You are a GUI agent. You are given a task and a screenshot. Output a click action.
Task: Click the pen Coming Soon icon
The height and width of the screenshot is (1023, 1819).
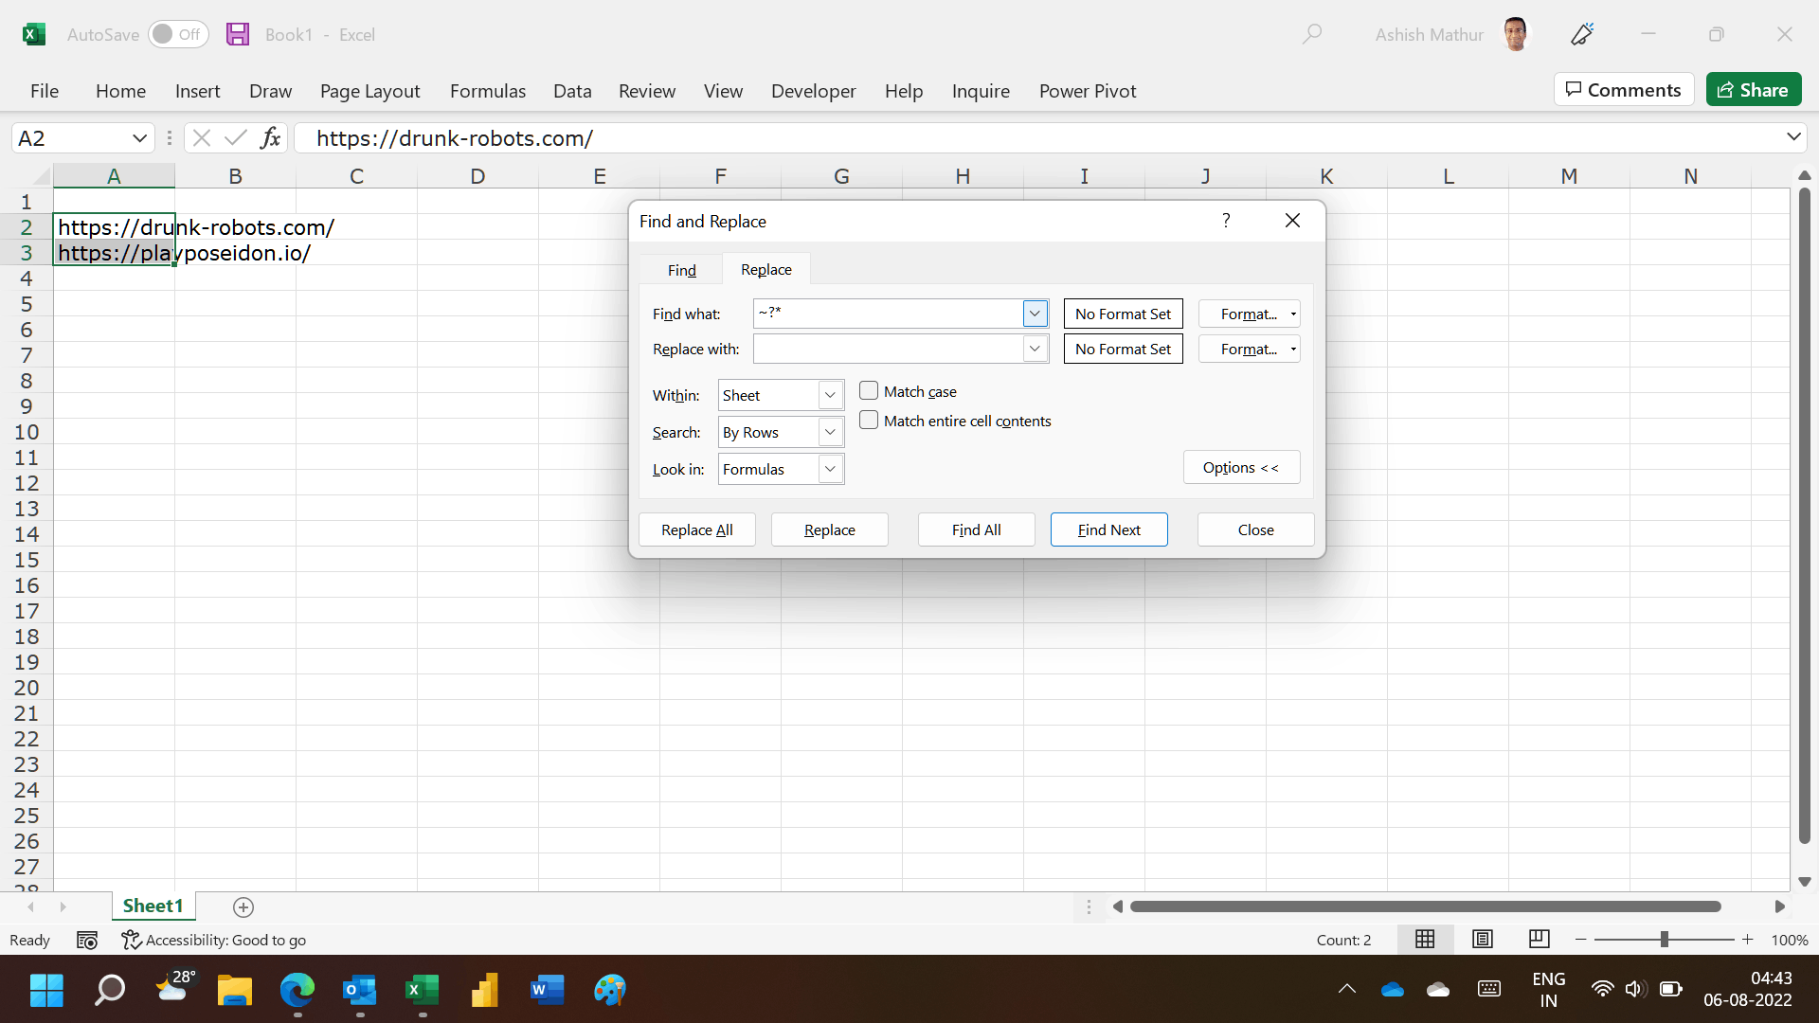click(x=1582, y=35)
